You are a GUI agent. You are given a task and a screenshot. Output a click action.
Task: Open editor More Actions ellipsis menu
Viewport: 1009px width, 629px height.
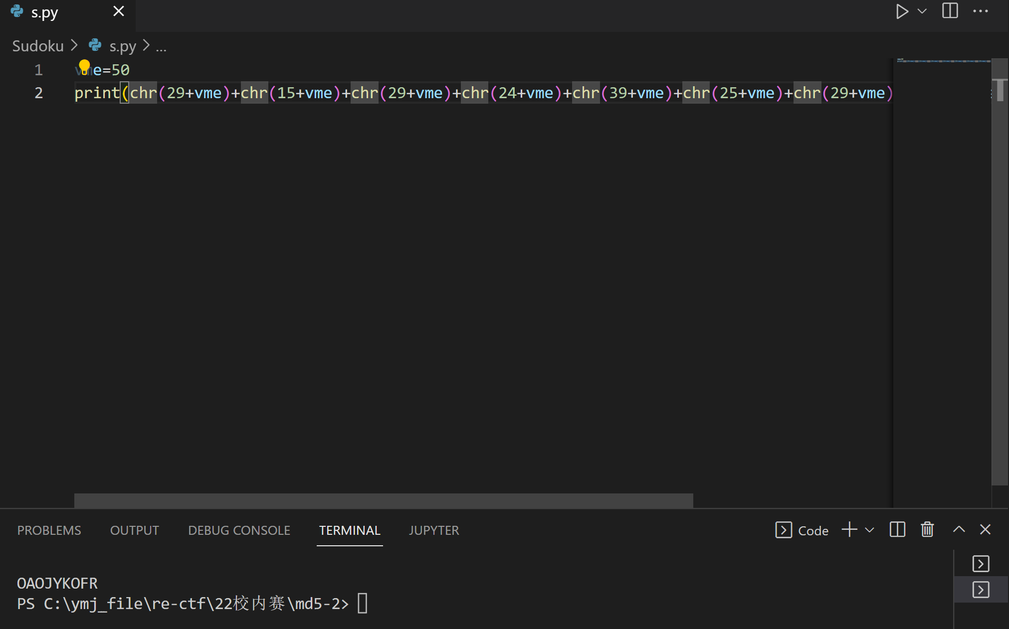(x=980, y=11)
